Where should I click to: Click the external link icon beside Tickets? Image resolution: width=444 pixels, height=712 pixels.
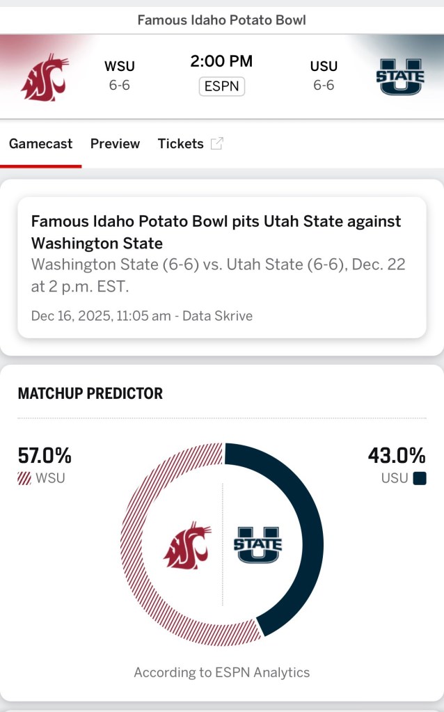[217, 144]
